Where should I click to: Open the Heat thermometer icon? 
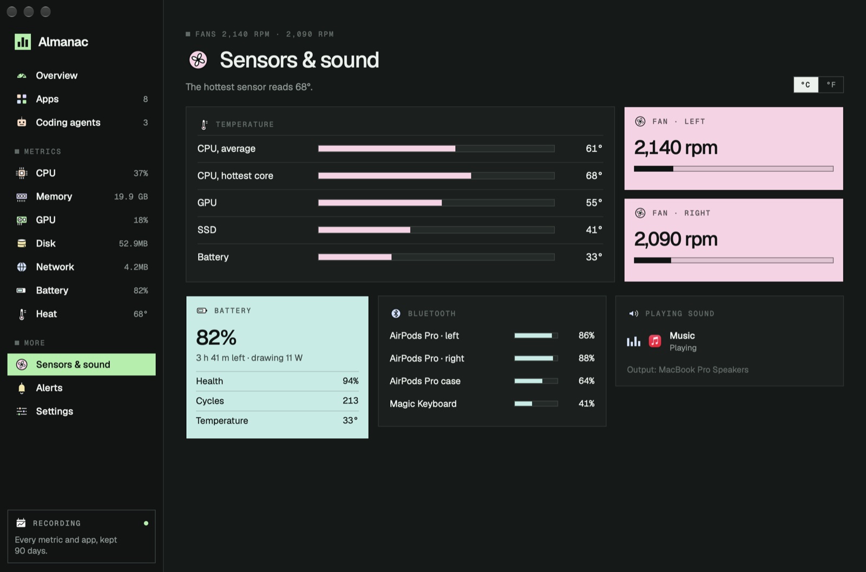click(22, 314)
